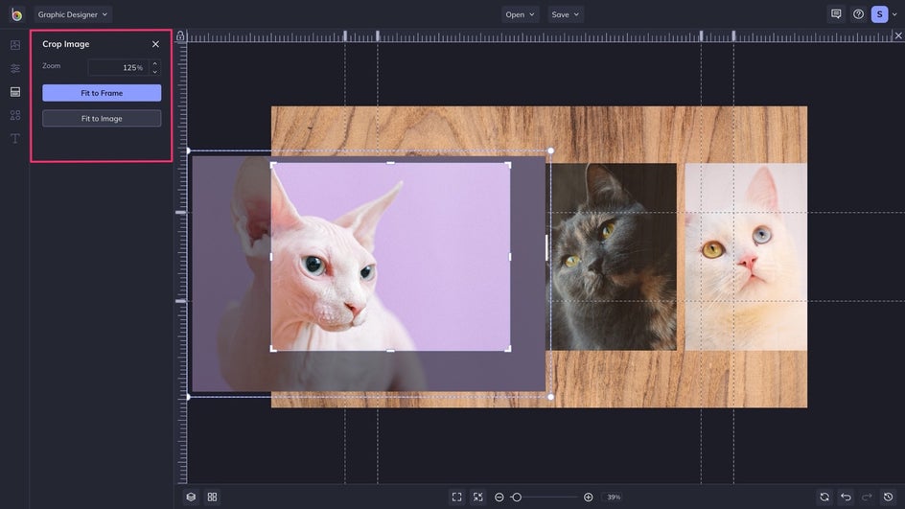Click the 39% zoom value
This screenshot has width=905, height=509.
click(614, 497)
